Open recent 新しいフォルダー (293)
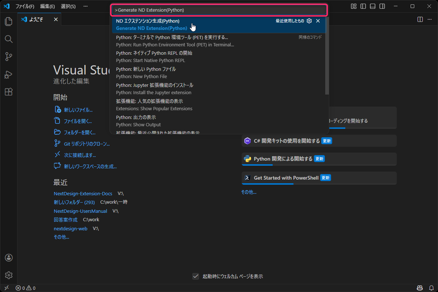 [x=74, y=202]
